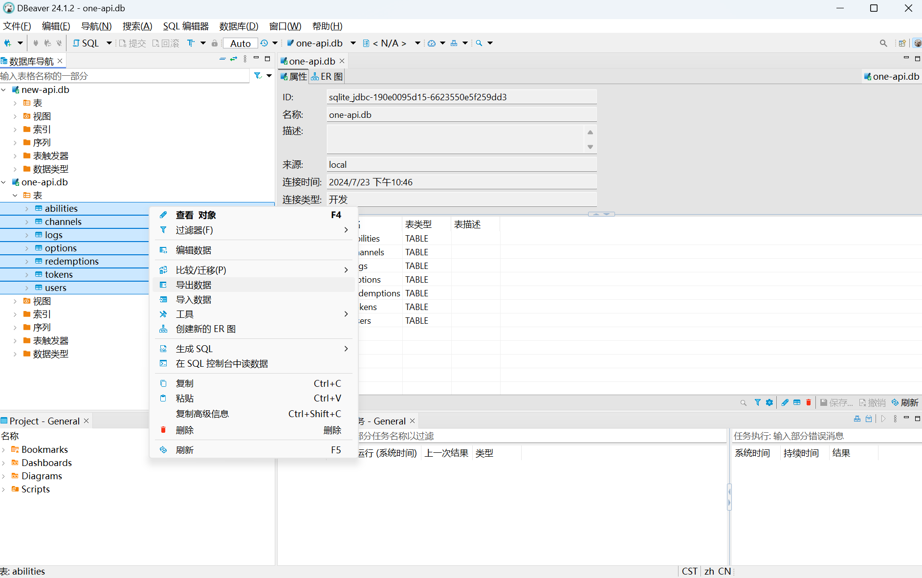Image resolution: width=922 pixels, height=578 pixels.
Task: Click the filter icon in database navigator
Action: click(258, 76)
